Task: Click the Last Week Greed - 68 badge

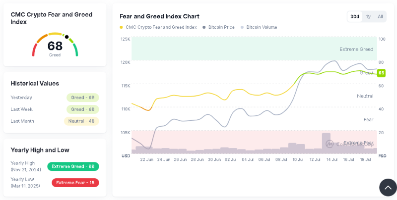Action: pos(82,109)
